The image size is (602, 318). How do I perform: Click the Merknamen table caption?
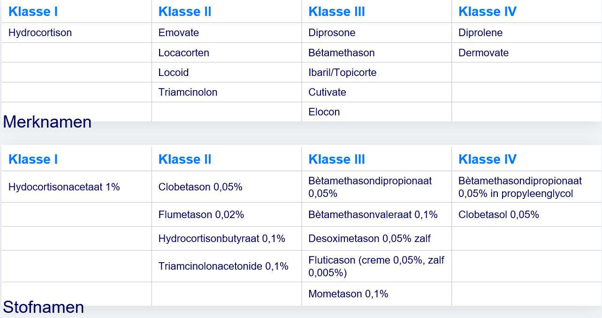[47, 122]
